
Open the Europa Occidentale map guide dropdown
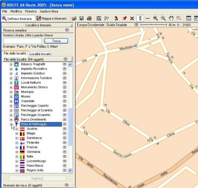(136, 25)
